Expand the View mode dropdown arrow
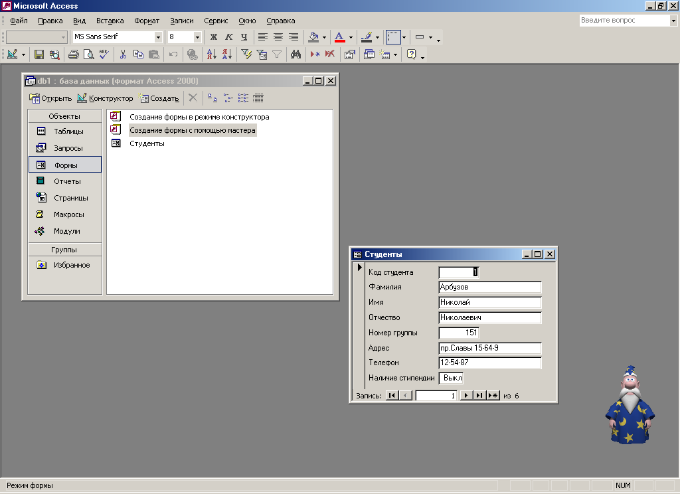Viewport: 680px width, 494px height. [23, 54]
